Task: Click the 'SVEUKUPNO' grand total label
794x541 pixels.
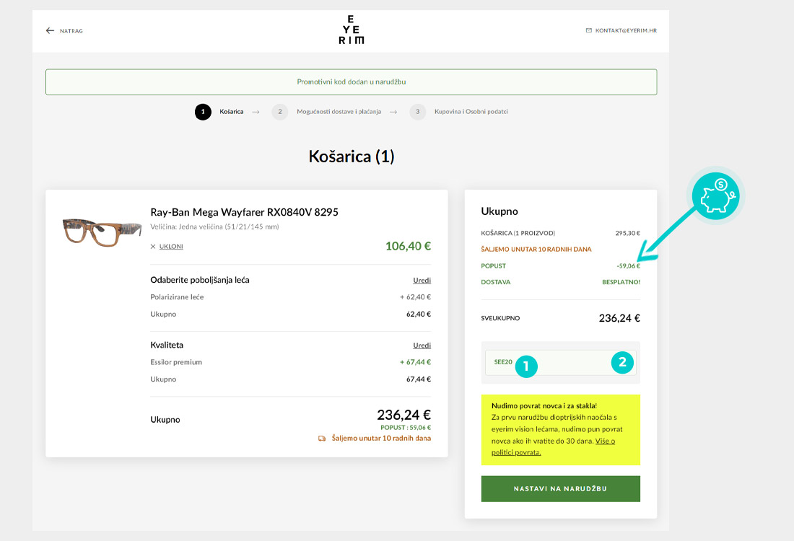Action: 500,318
